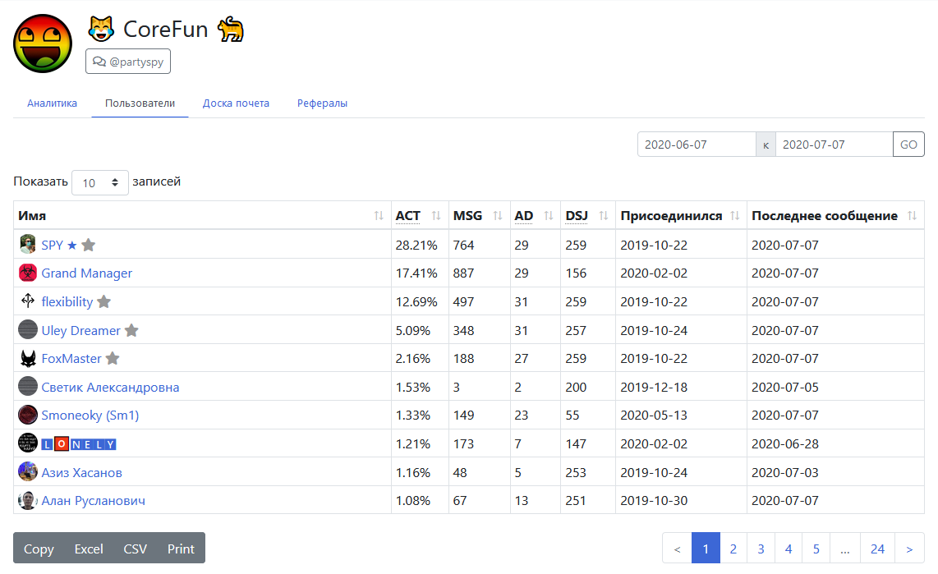Go to pagination page 5
938x574 pixels.
tap(816, 549)
